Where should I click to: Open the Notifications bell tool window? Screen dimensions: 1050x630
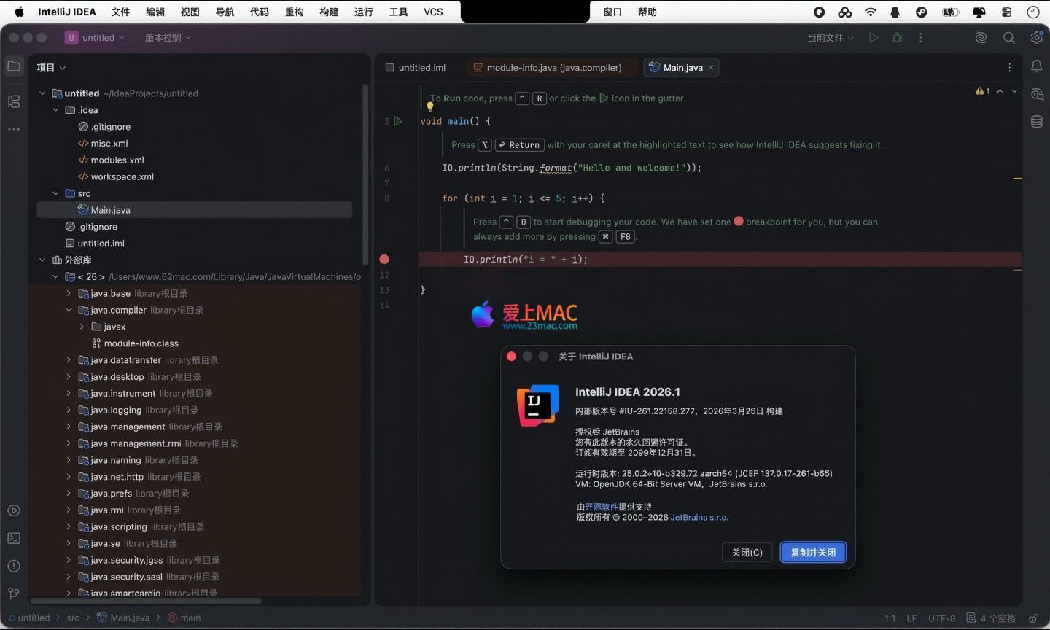pyautogui.click(x=1036, y=66)
